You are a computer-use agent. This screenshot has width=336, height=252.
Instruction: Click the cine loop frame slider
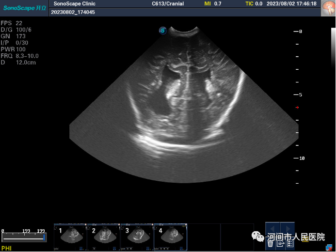pyautogui.click(x=24, y=237)
